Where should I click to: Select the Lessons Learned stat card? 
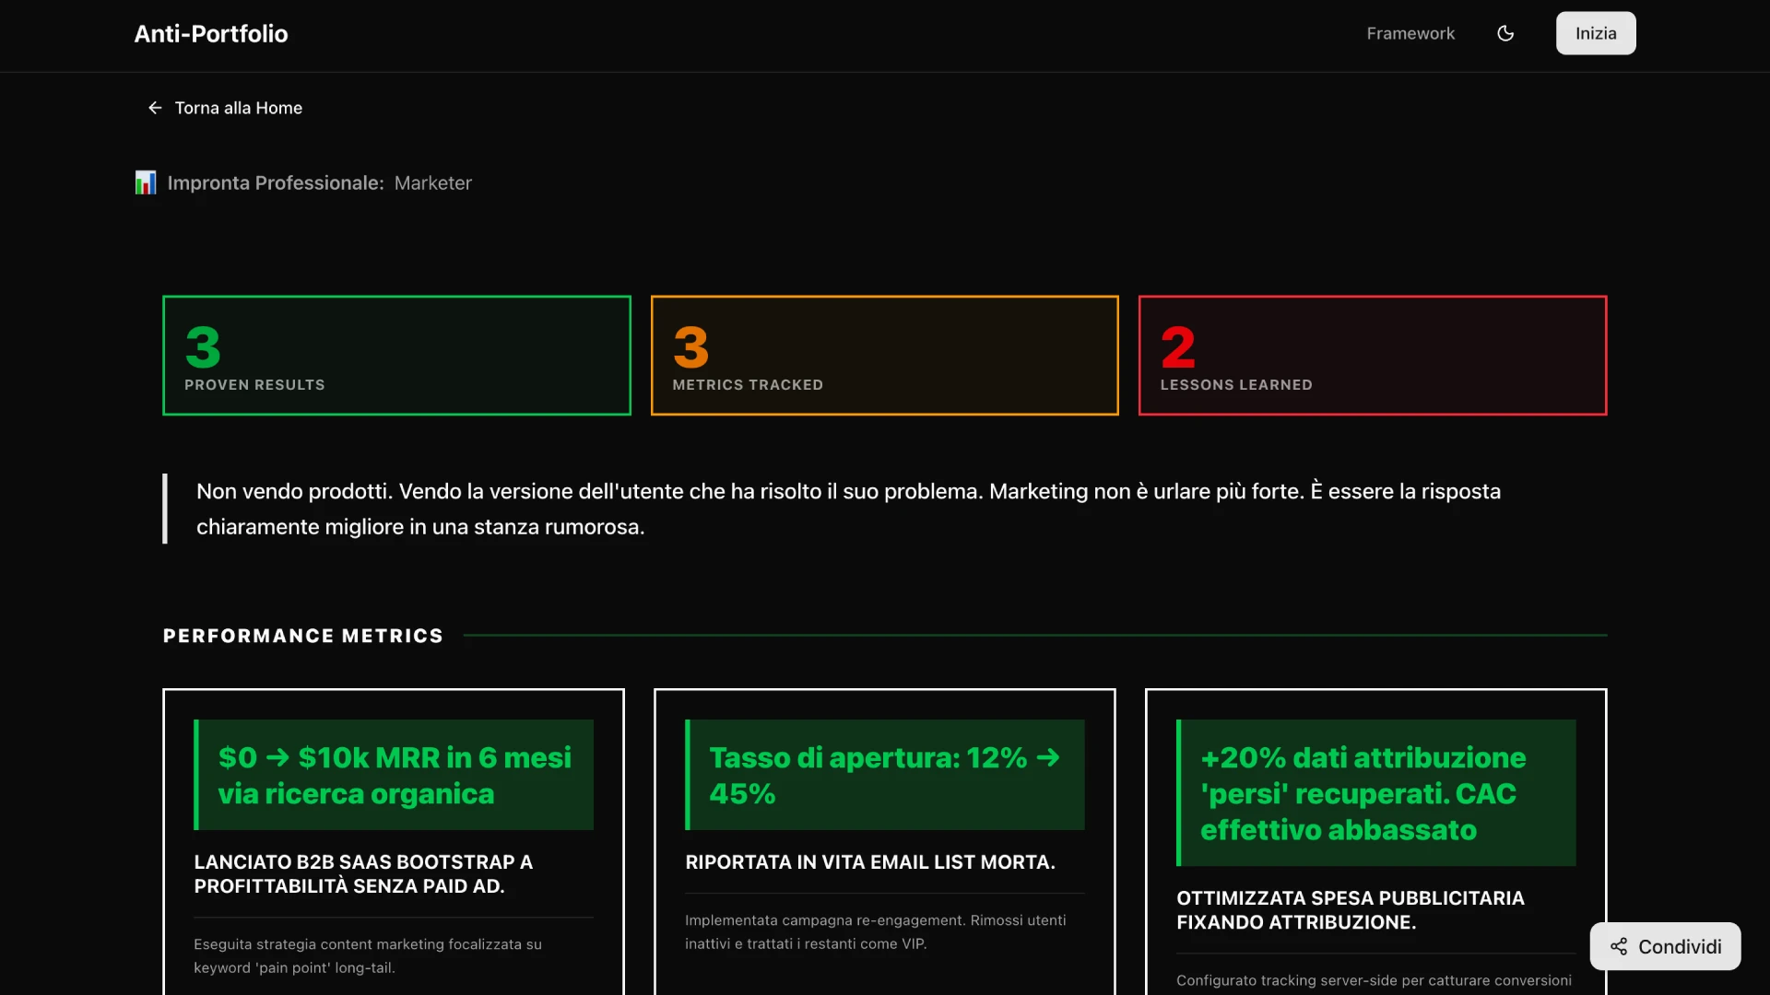[1372, 355]
